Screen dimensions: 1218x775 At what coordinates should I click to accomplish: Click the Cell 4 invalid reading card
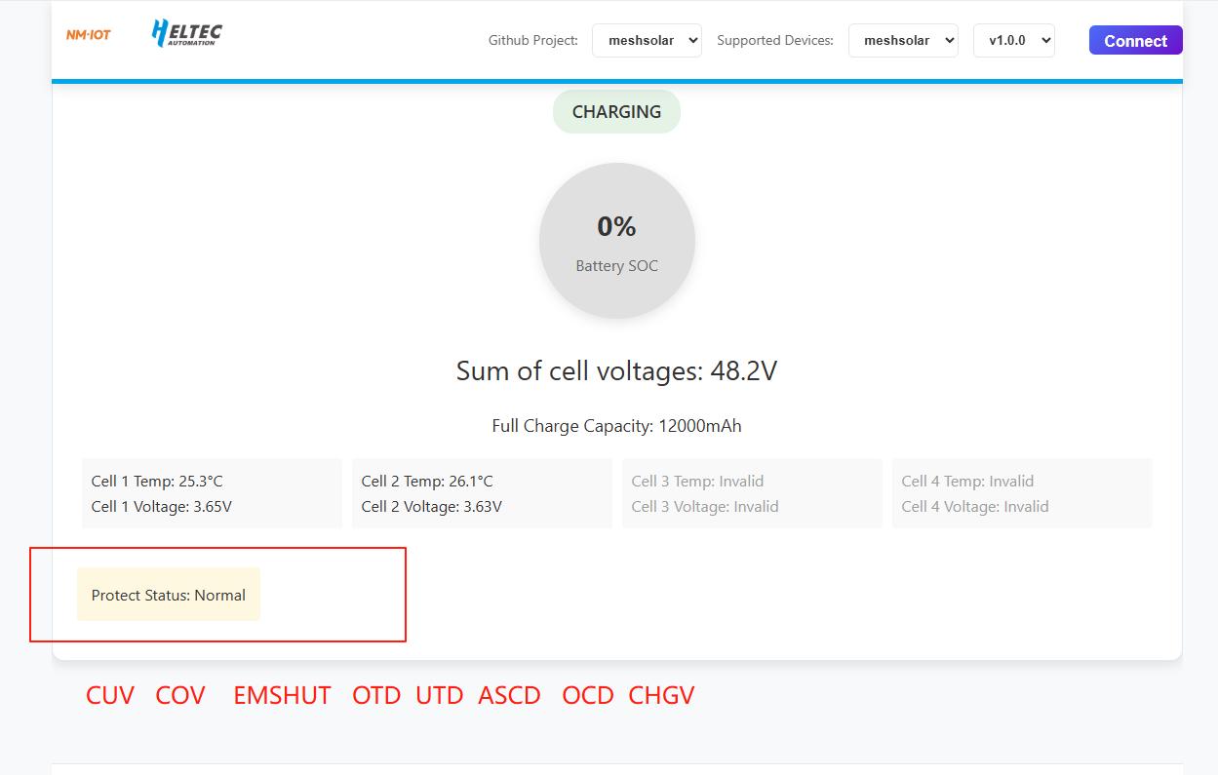[x=1022, y=493]
